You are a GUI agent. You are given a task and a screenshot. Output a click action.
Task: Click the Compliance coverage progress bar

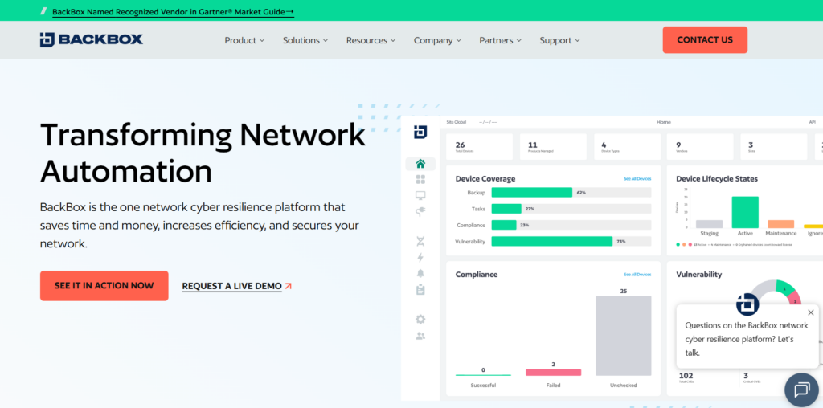tap(571, 225)
